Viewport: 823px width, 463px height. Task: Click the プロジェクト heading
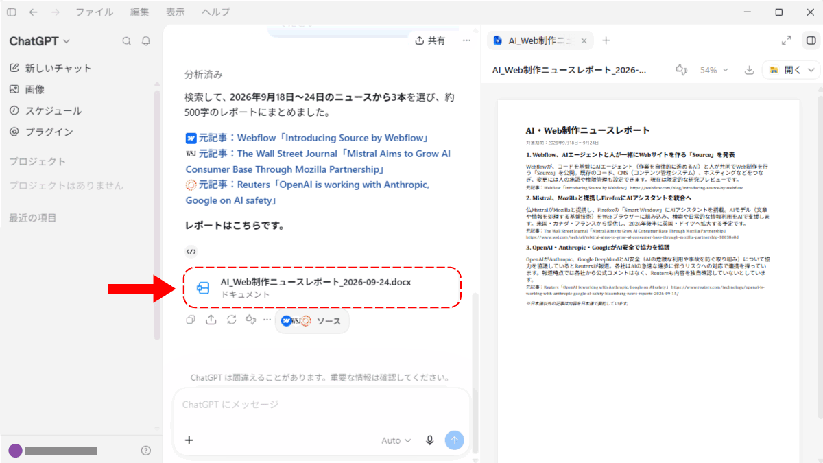[38, 162]
